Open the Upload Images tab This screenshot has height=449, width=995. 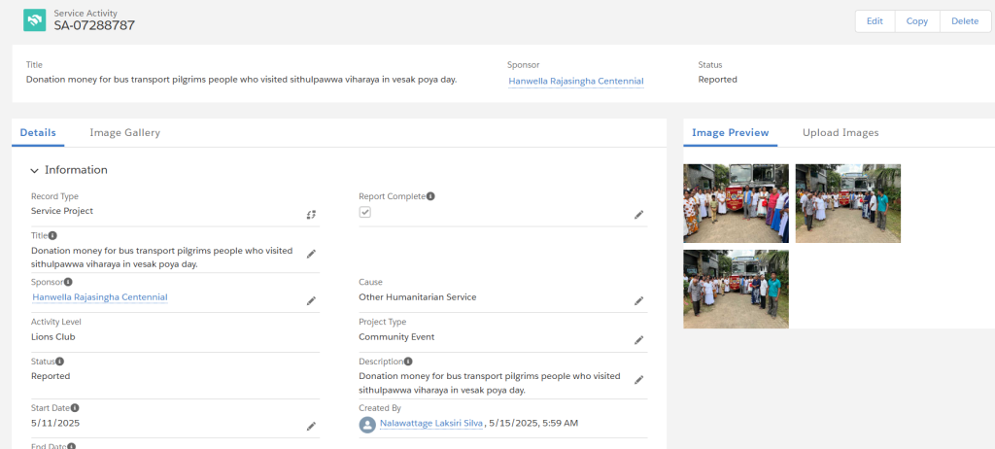841,133
